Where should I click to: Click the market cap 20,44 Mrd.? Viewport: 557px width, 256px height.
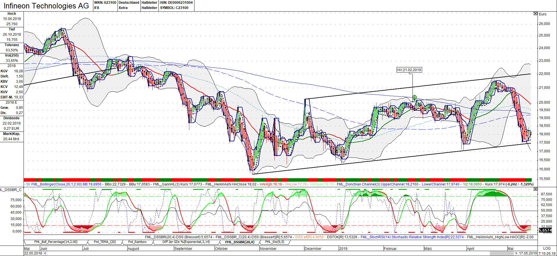click(12, 139)
